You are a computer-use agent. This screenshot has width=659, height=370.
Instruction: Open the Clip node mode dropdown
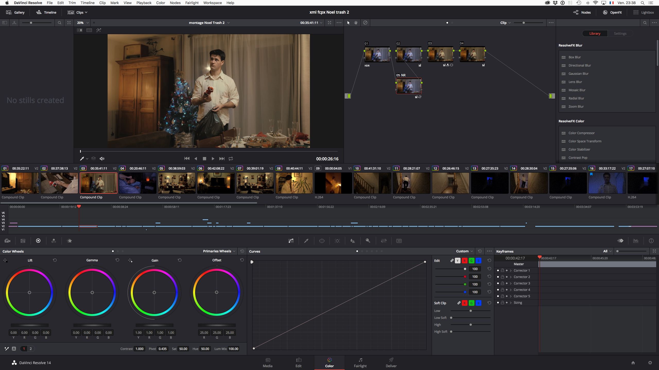(x=505, y=23)
